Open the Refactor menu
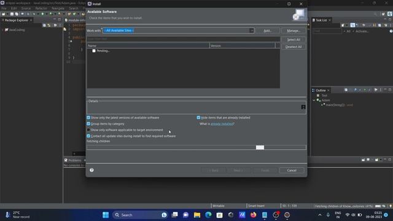 pos(41,8)
